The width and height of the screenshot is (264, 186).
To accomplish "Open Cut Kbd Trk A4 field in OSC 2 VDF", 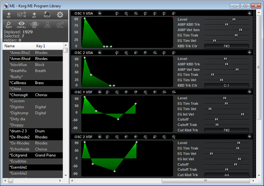I will 227,175.
